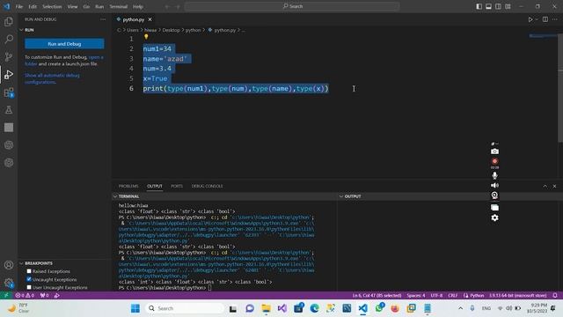Select the Run and Debug activity icon
The width and height of the screenshot is (563, 317).
click(9, 74)
